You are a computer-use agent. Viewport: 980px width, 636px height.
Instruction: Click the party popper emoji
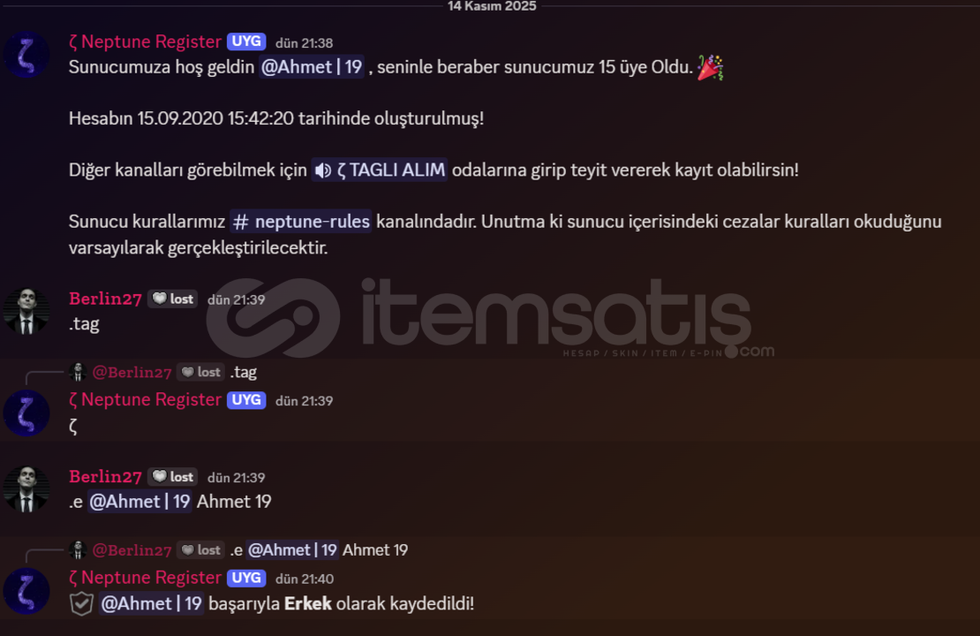tap(711, 67)
